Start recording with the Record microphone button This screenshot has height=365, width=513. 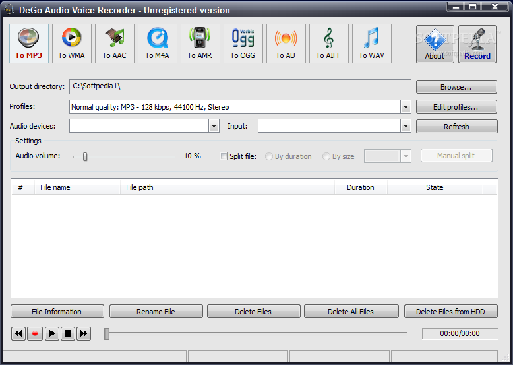pyautogui.click(x=477, y=44)
